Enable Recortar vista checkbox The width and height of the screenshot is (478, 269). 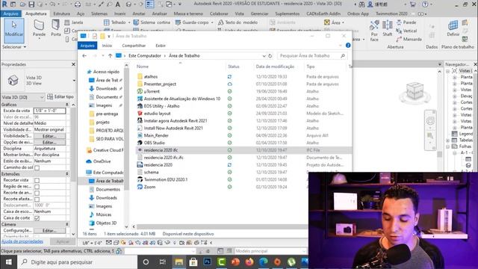(x=37, y=180)
